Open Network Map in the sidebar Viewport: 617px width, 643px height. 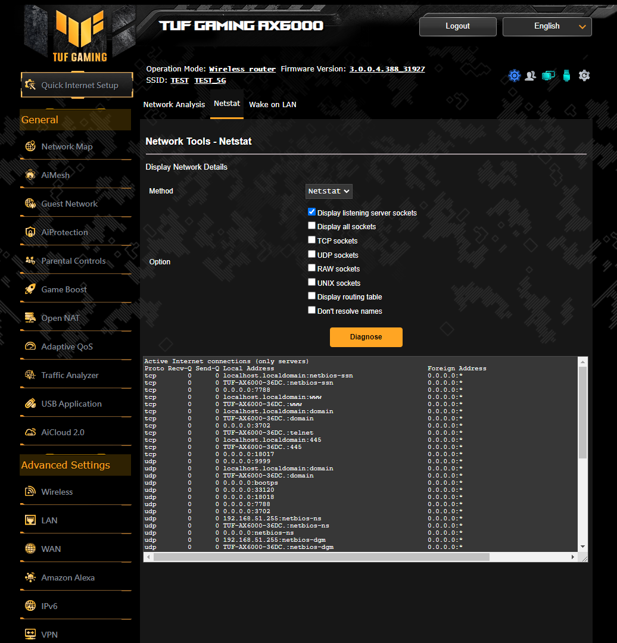[x=67, y=146]
